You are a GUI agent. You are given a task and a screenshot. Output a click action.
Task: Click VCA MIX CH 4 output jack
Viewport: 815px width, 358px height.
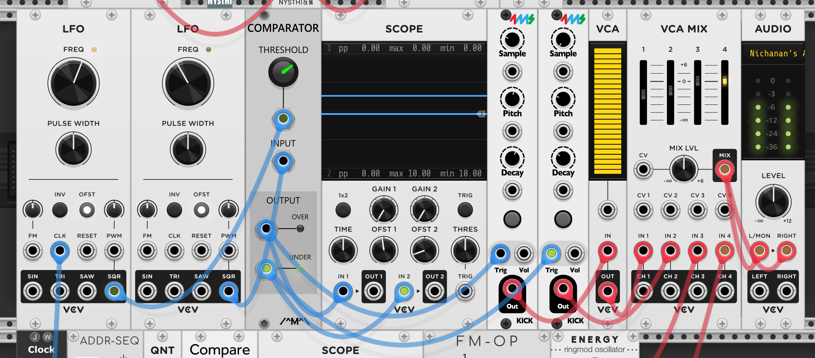[x=724, y=291]
